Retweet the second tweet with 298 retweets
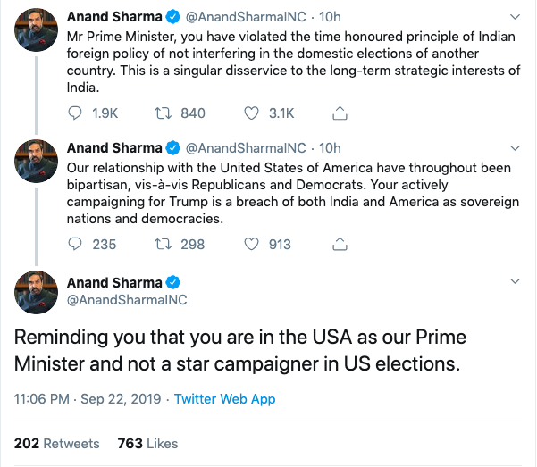The height and width of the screenshot is (467, 537). click(163, 244)
